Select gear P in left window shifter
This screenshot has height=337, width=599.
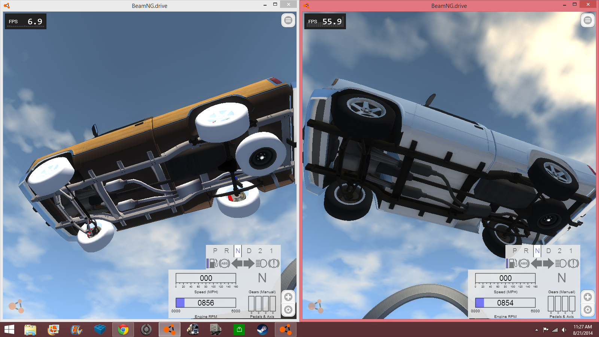tap(215, 251)
